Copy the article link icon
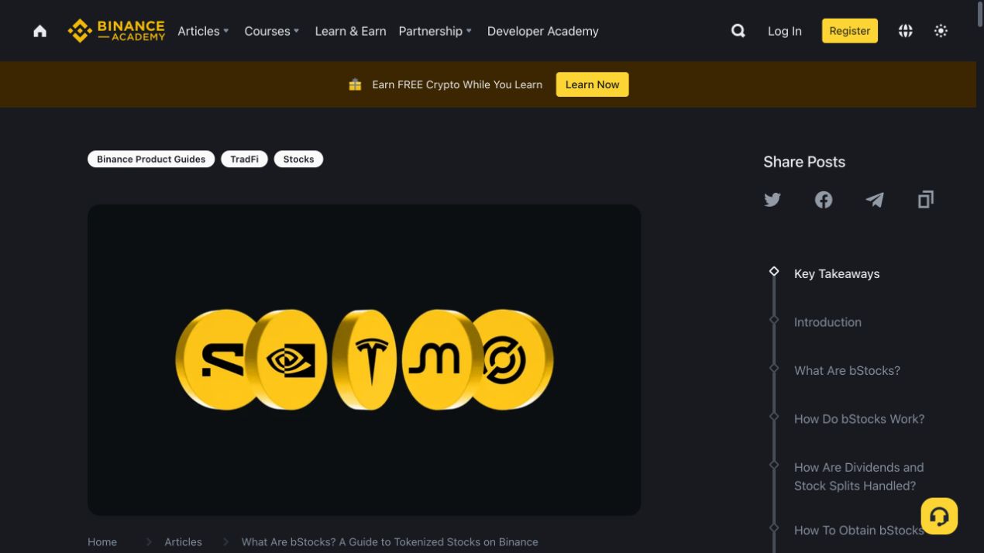The image size is (984, 553). [x=926, y=200]
